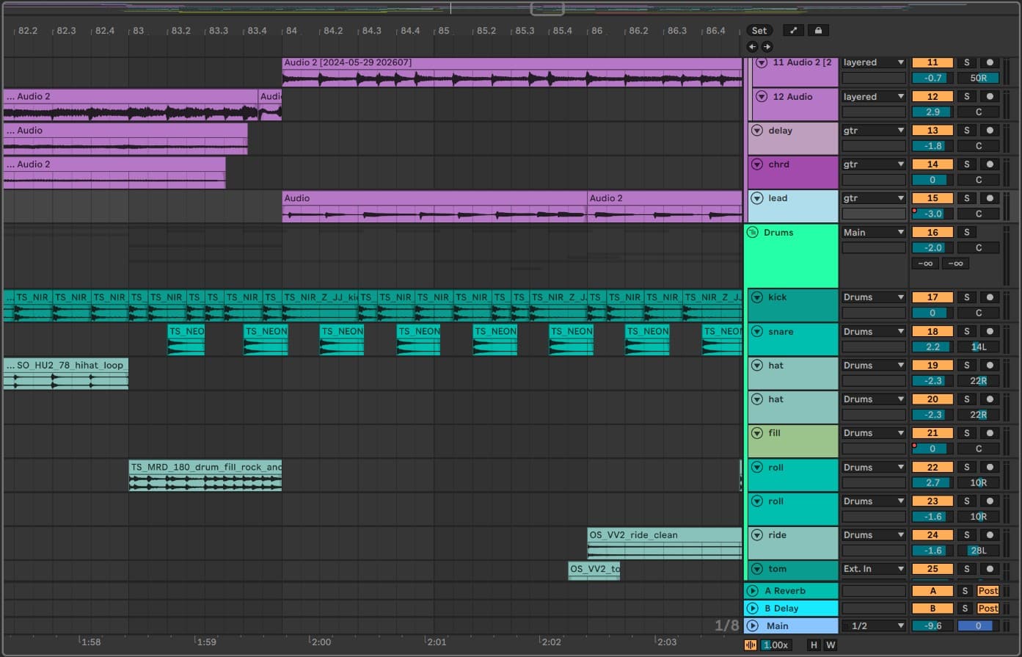
Task: Select the fill track name header
Action: point(792,441)
